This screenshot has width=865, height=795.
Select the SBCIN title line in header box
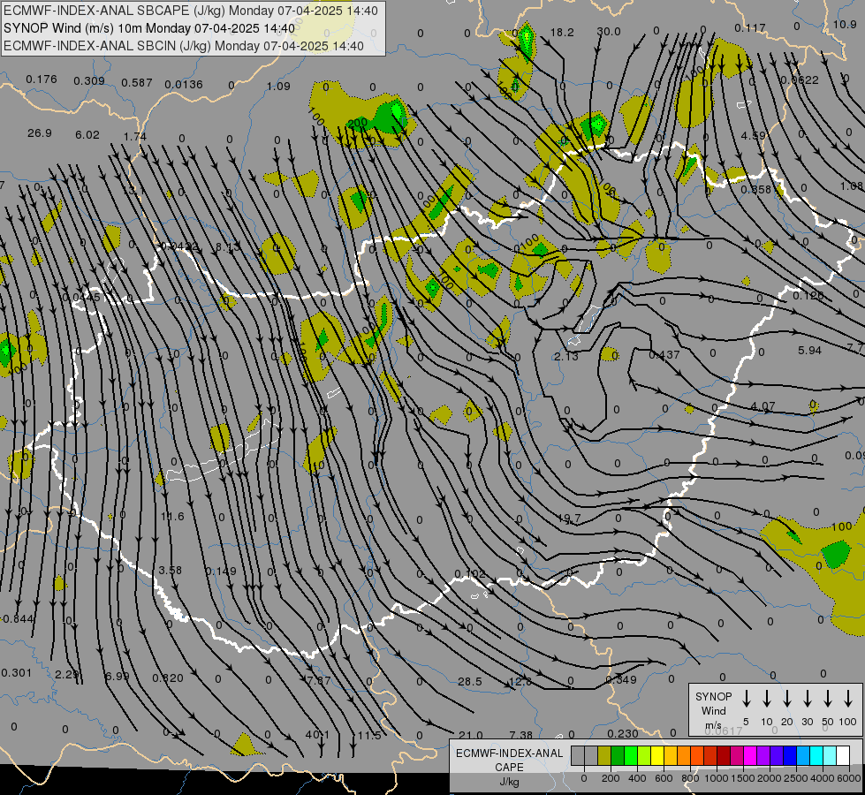pos(184,46)
